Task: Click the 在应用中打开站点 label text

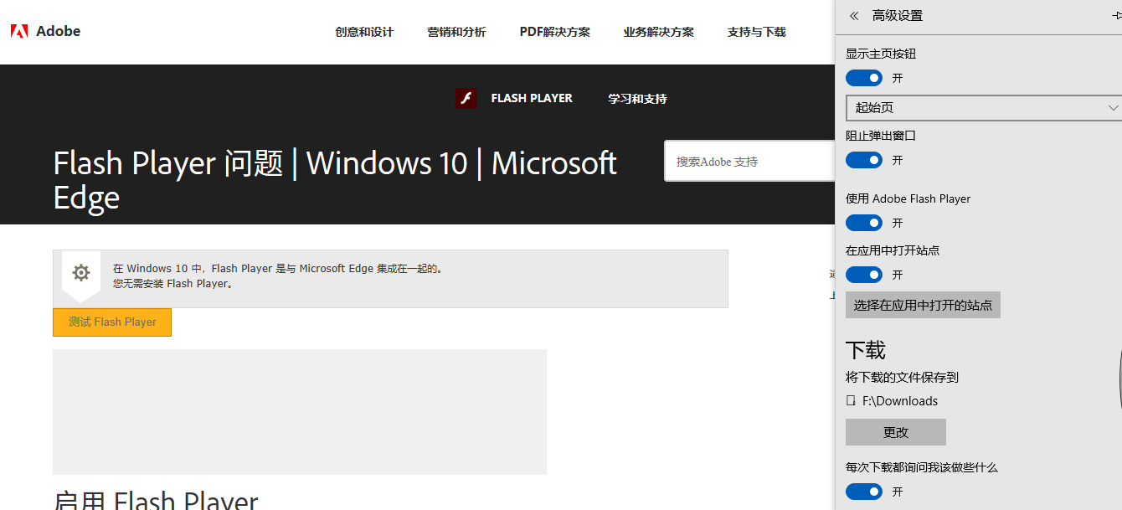Action: pyautogui.click(x=893, y=250)
